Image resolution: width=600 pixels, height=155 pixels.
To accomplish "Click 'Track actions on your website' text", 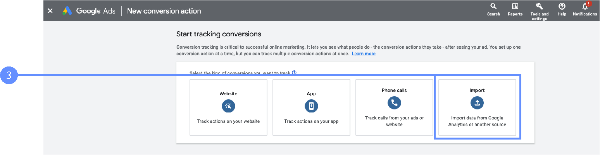I will pyautogui.click(x=228, y=121).
